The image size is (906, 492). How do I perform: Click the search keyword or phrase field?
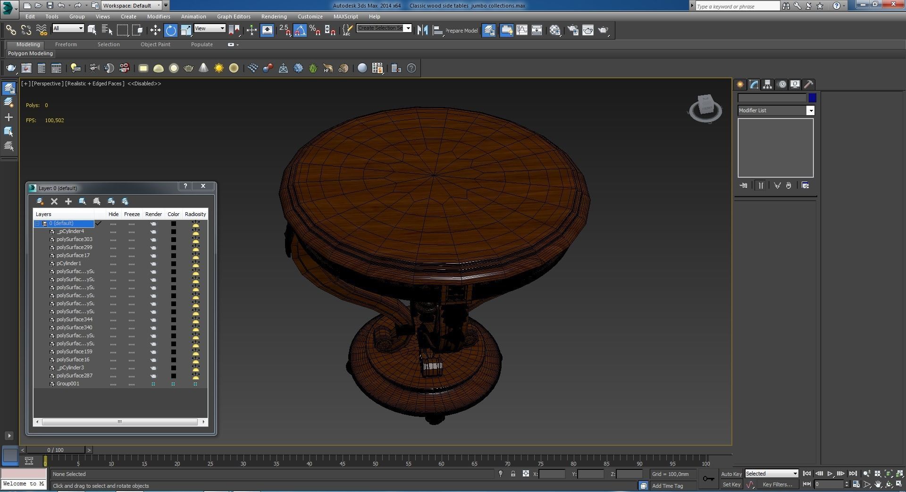[738, 6]
